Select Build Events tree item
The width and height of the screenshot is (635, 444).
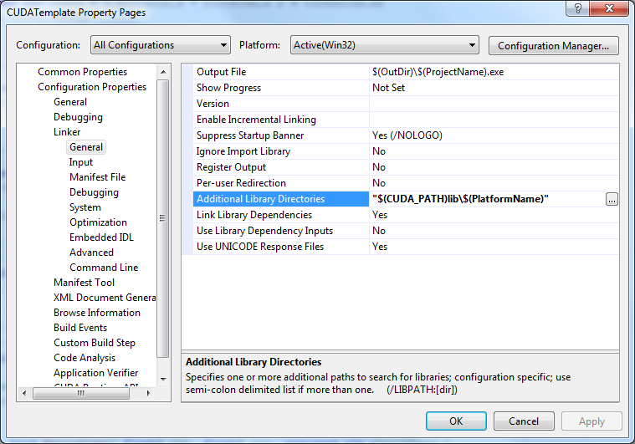pos(80,328)
